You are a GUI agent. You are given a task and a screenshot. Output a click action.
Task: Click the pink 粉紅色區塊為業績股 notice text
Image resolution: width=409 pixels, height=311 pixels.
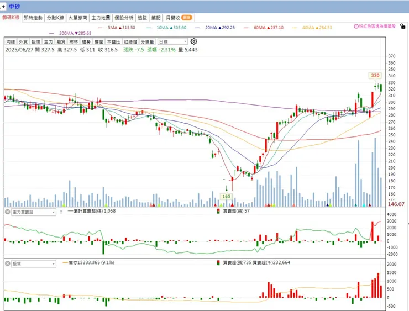coord(377,26)
